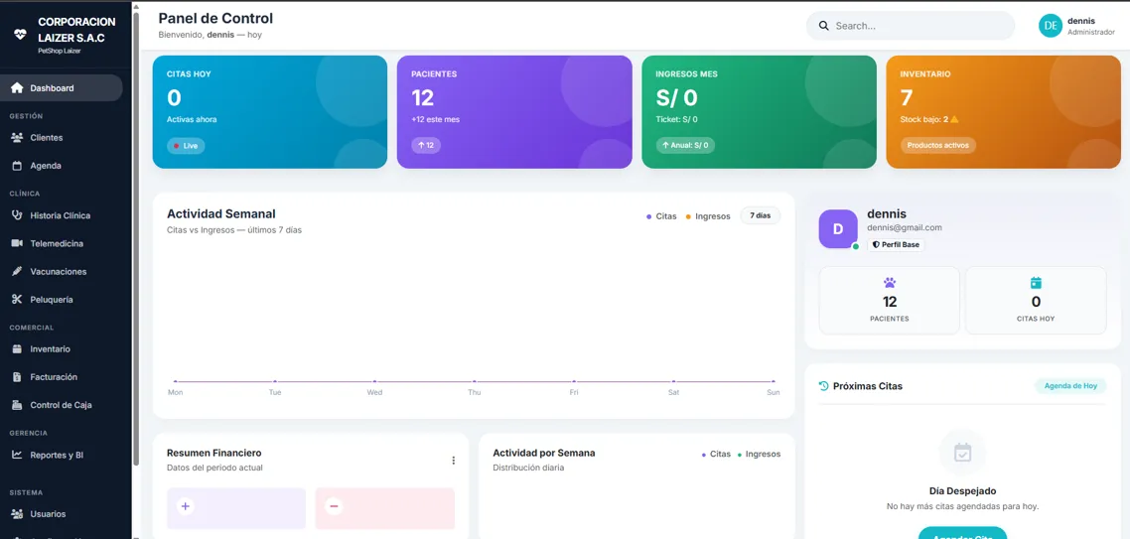Viewport: 1130px width, 539px height.
Task: Click the stock bajo warning triangle icon
Action: (x=955, y=119)
